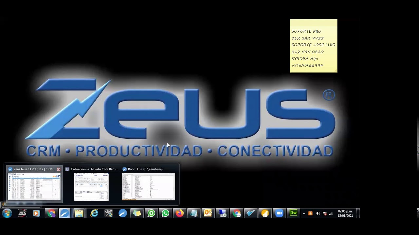Viewport: 419px width, 235px height.
Task: Launch Zoom from the taskbar
Action: (x=279, y=213)
